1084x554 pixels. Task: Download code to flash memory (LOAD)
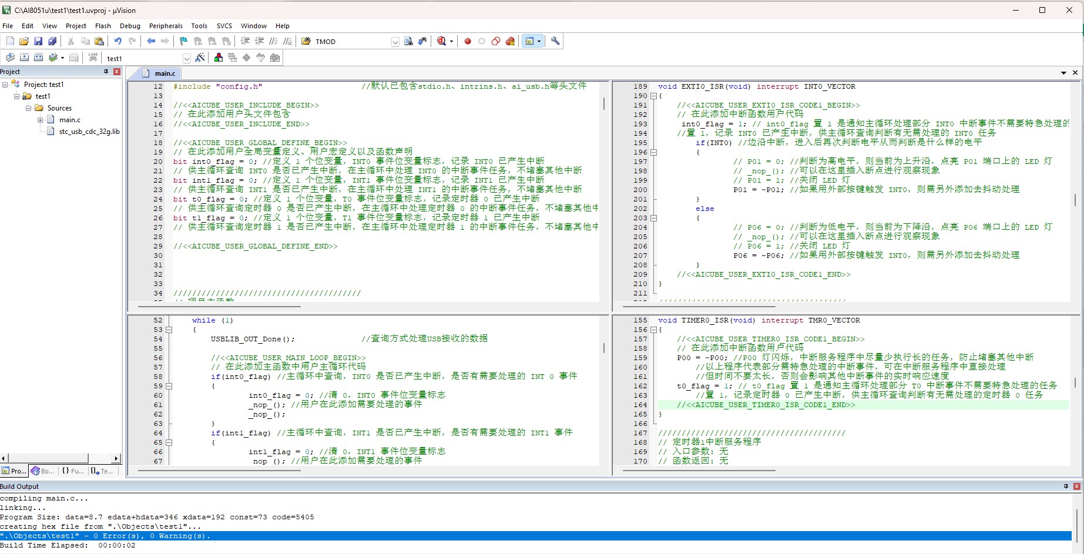tap(93, 58)
